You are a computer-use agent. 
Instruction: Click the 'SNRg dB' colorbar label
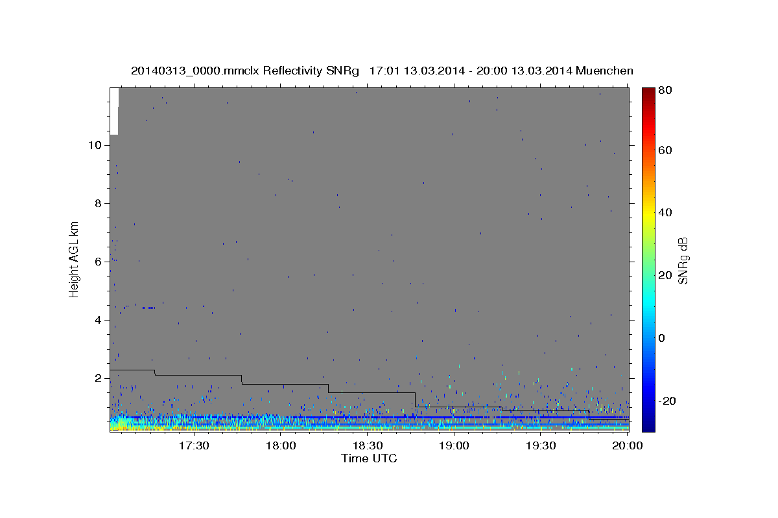[x=682, y=260]
